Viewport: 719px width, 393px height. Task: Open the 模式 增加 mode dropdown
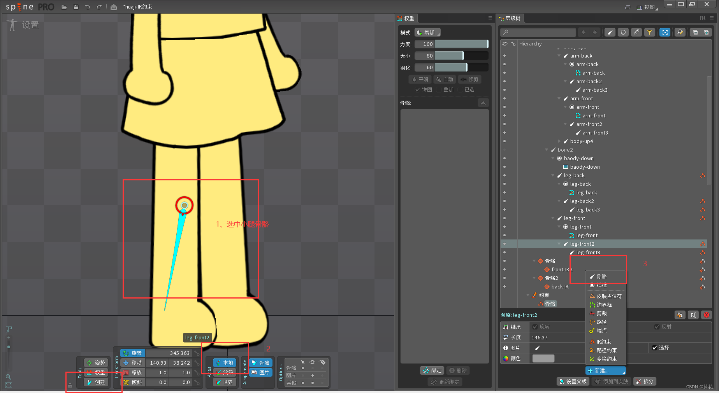pos(427,32)
